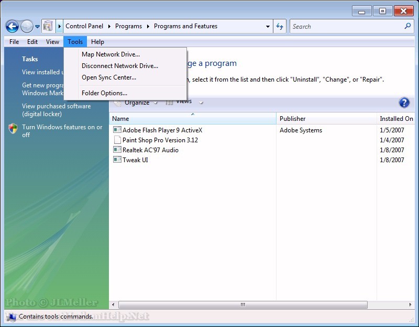Choose Map Network Drive...

click(x=125, y=54)
